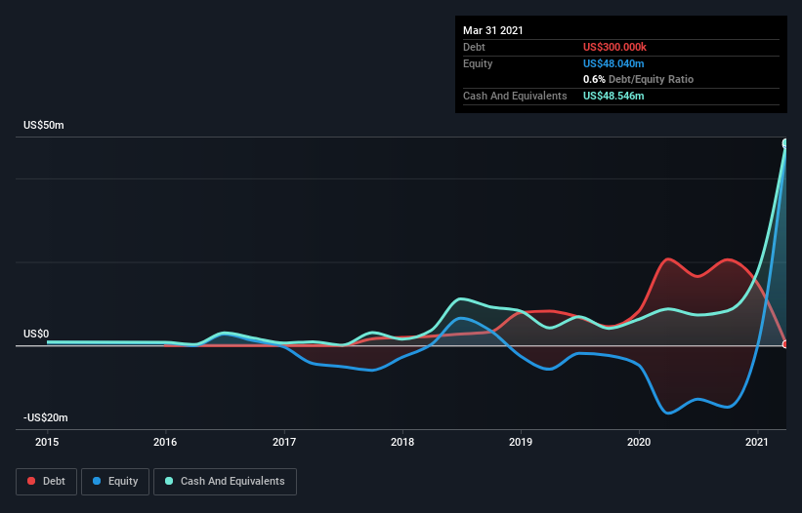
Task: Click the Equity row label in tooltip
Action: (x=478, y=63)
